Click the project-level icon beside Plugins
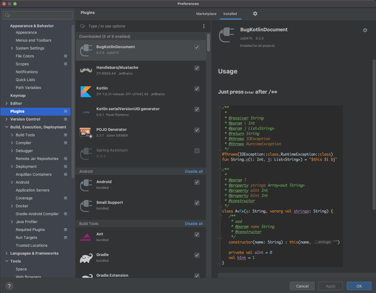The image size is (376, 293). click(x=65, y=111)
